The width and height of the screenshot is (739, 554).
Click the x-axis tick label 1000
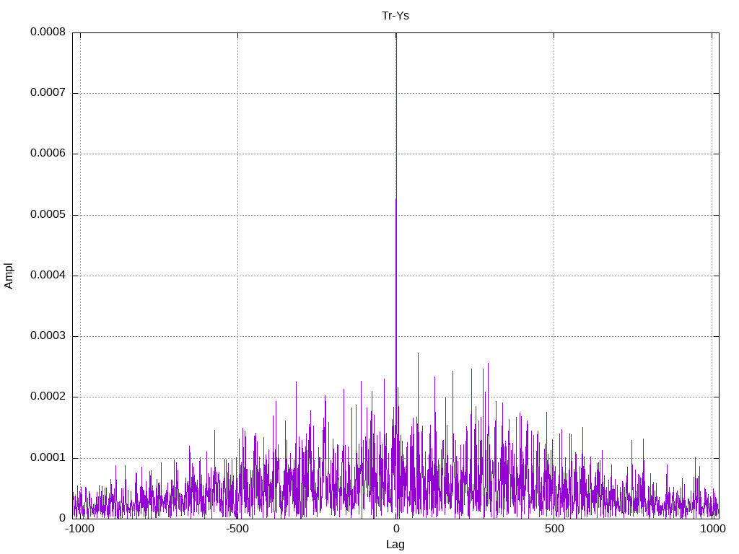pyautogui.click(x=712, y=529)
